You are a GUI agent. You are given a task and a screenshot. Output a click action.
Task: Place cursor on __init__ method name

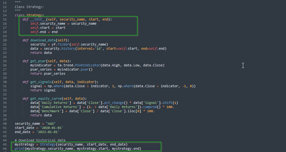point(40,19)
